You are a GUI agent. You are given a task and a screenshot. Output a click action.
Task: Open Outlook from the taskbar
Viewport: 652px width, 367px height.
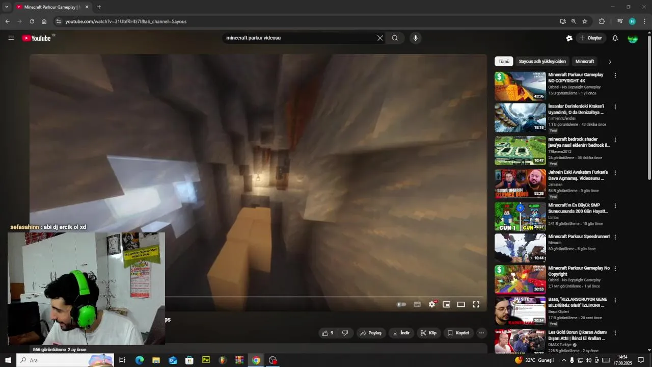click(173, 360)
